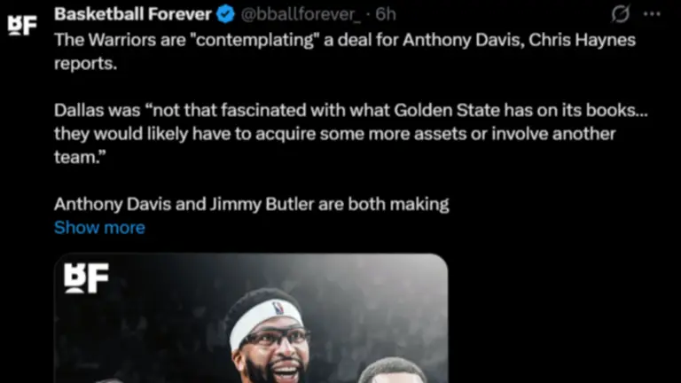The width and height of the screenshot is (681, 383).
Task: Expand the post with Show more
Action: [99, 228]
